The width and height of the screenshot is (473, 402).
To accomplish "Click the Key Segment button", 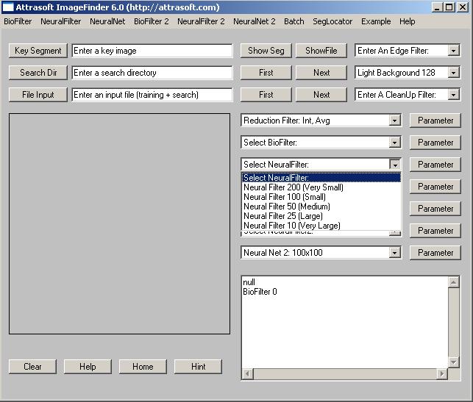I will [38, 51].
